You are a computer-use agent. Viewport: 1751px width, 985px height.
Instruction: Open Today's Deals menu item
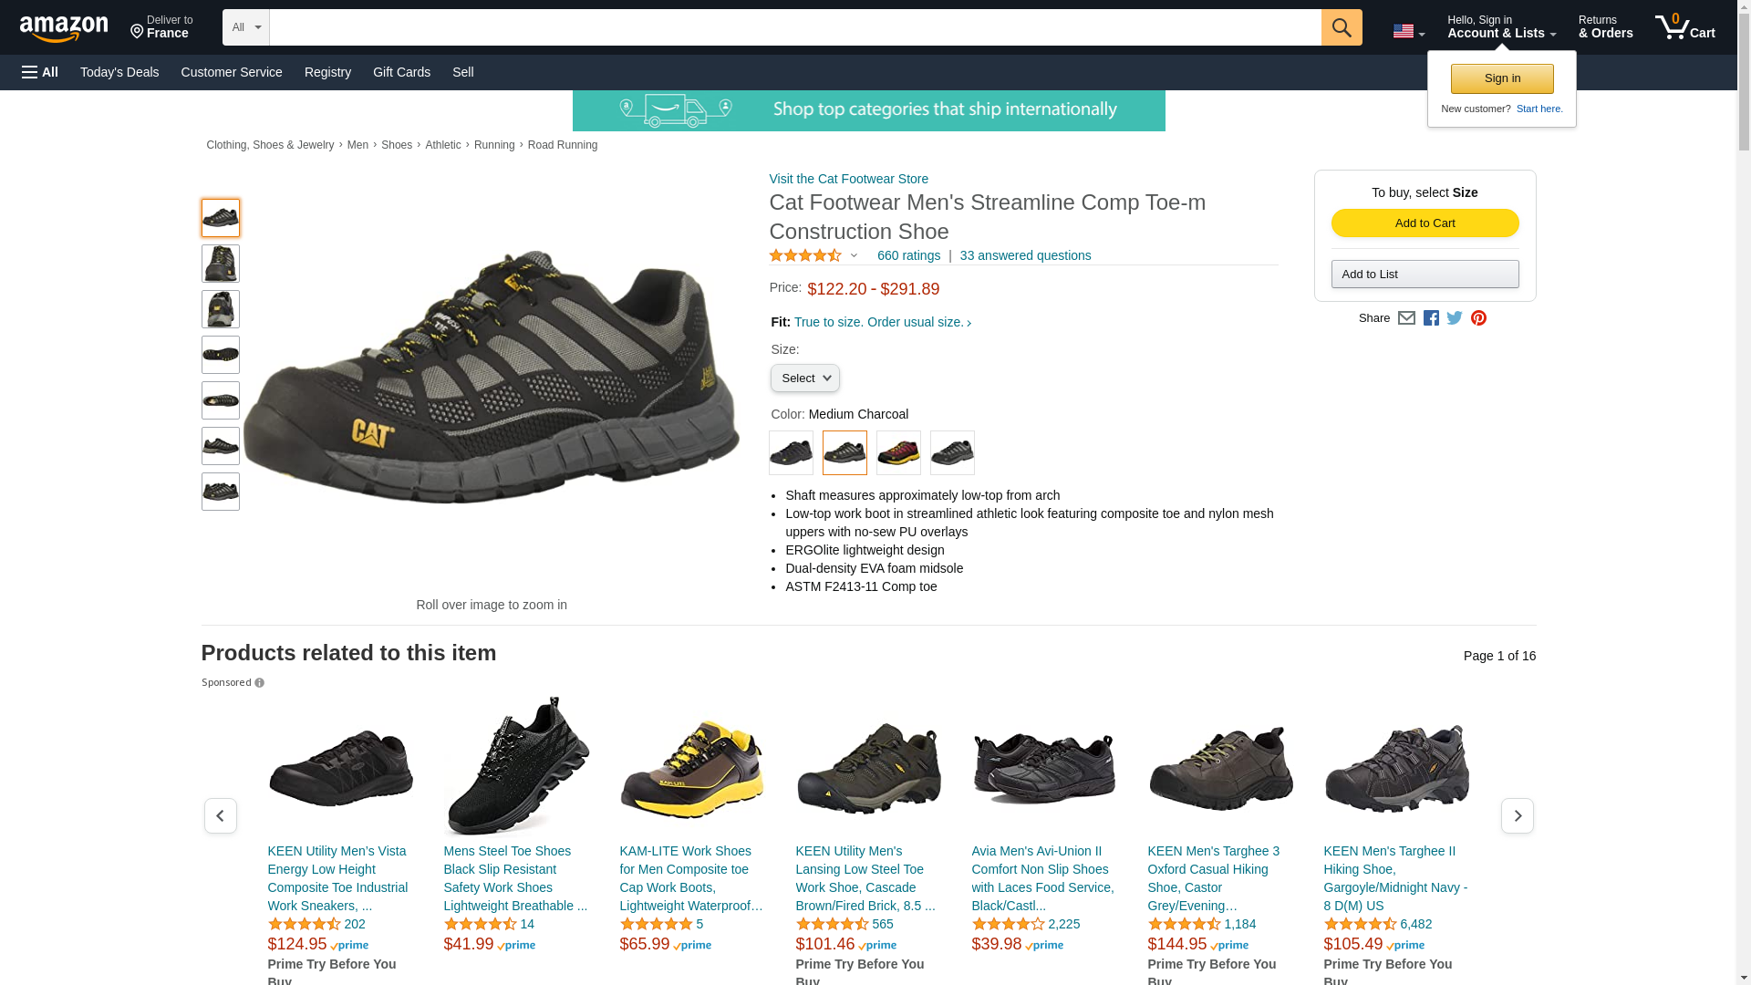(x=119, y=72)
